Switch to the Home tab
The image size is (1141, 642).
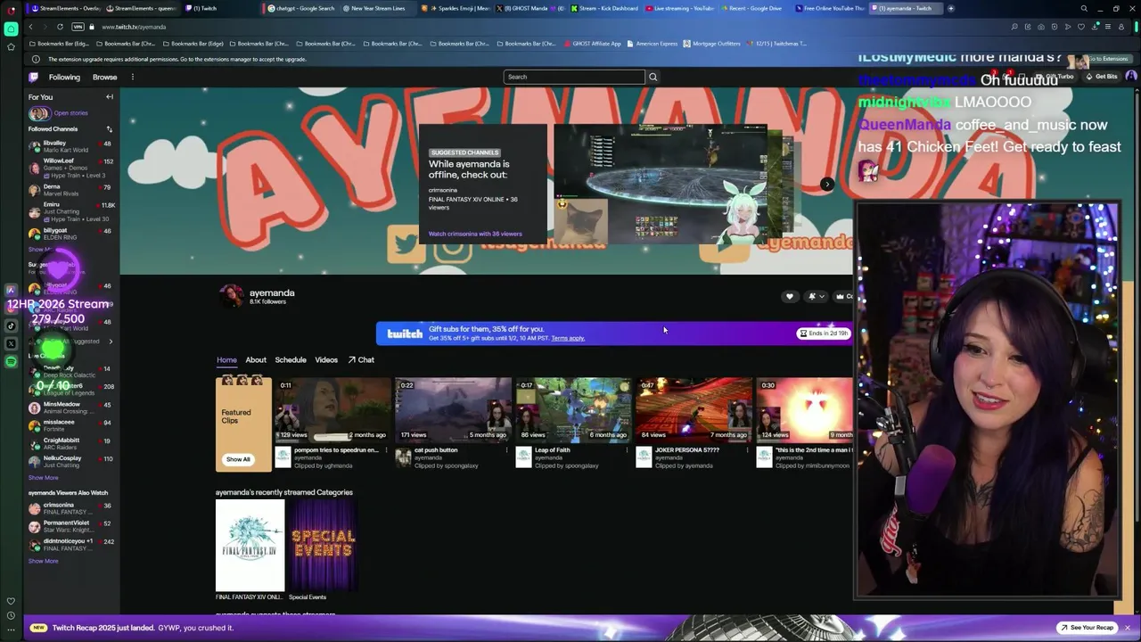226,359
